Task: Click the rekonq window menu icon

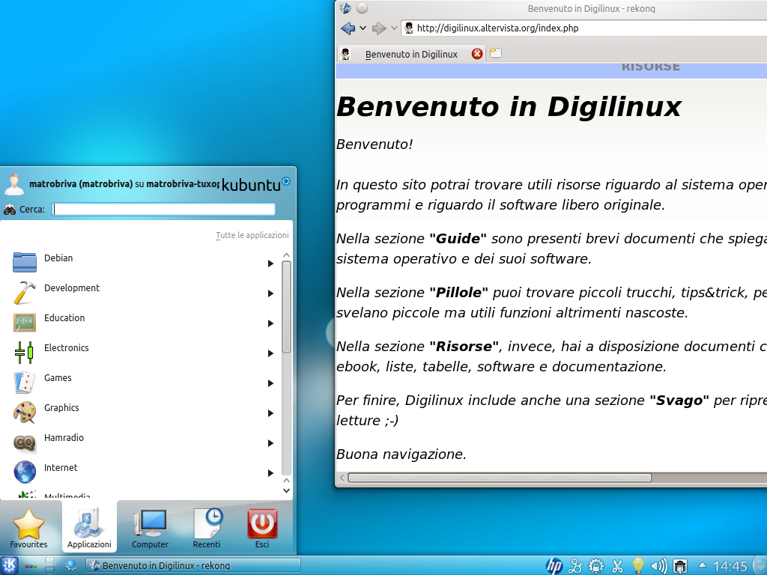Action: [x=345, y=8]
